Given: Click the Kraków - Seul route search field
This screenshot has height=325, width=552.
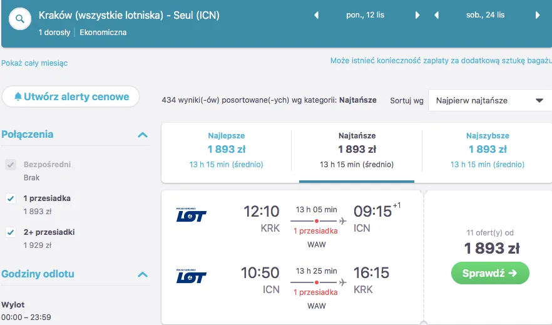Looking at the screenshot, I should (129, 16).
